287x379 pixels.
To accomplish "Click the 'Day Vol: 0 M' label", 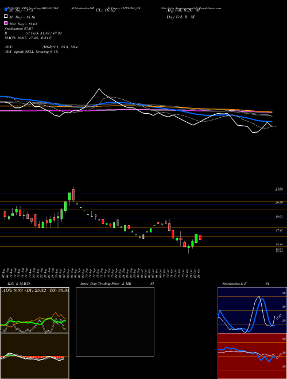I will pos(180,17).
